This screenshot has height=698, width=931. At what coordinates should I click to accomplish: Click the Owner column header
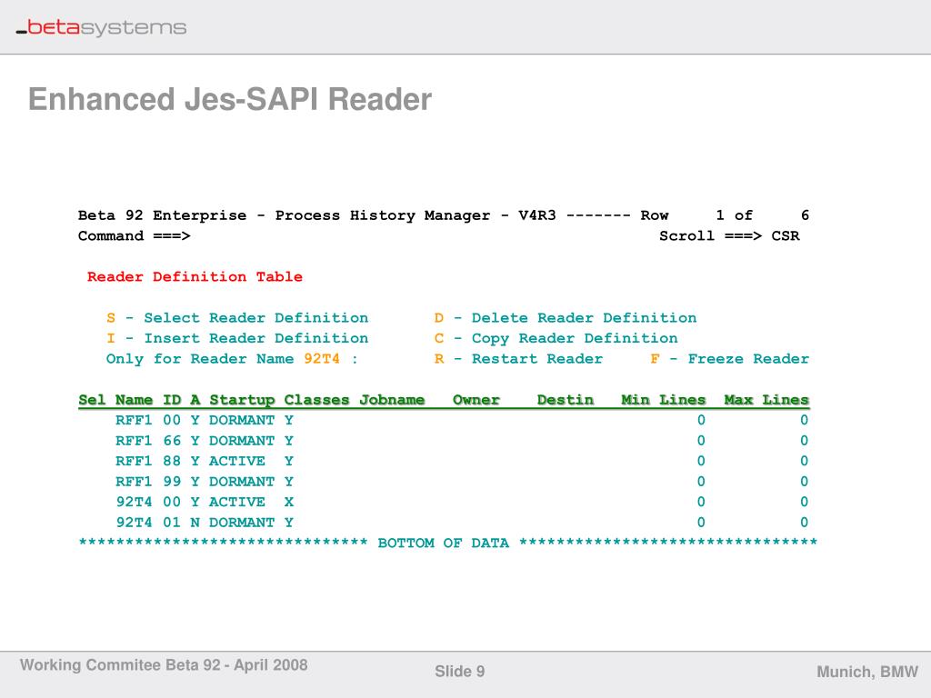coord(476,400)
